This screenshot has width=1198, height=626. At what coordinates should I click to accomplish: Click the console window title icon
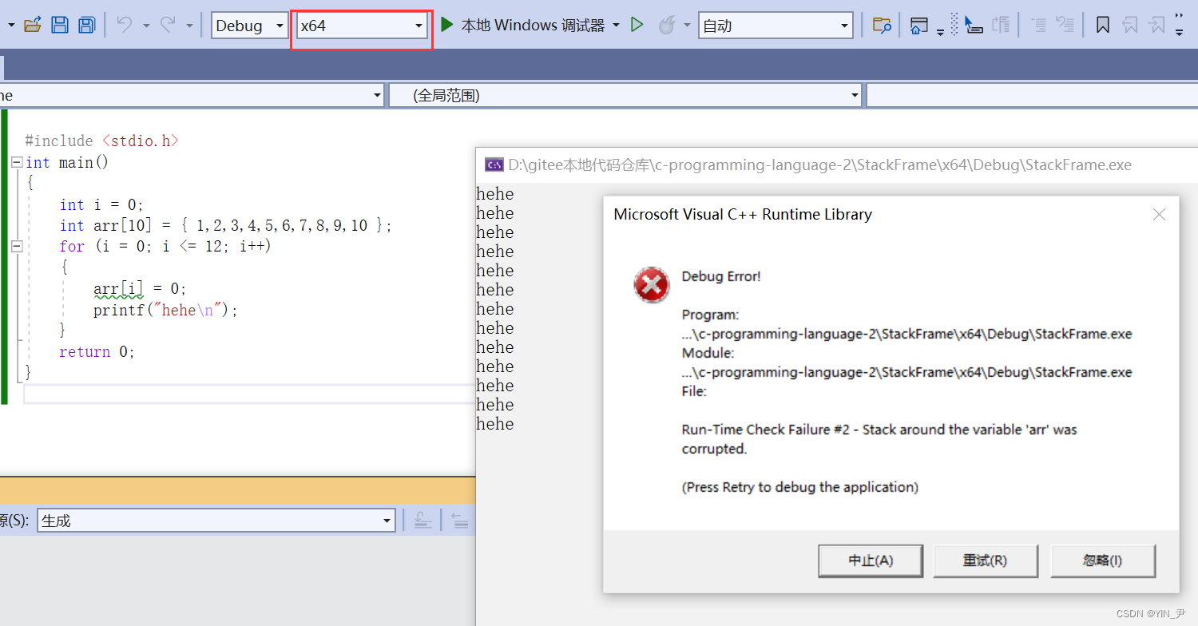(x=494, y=165)
